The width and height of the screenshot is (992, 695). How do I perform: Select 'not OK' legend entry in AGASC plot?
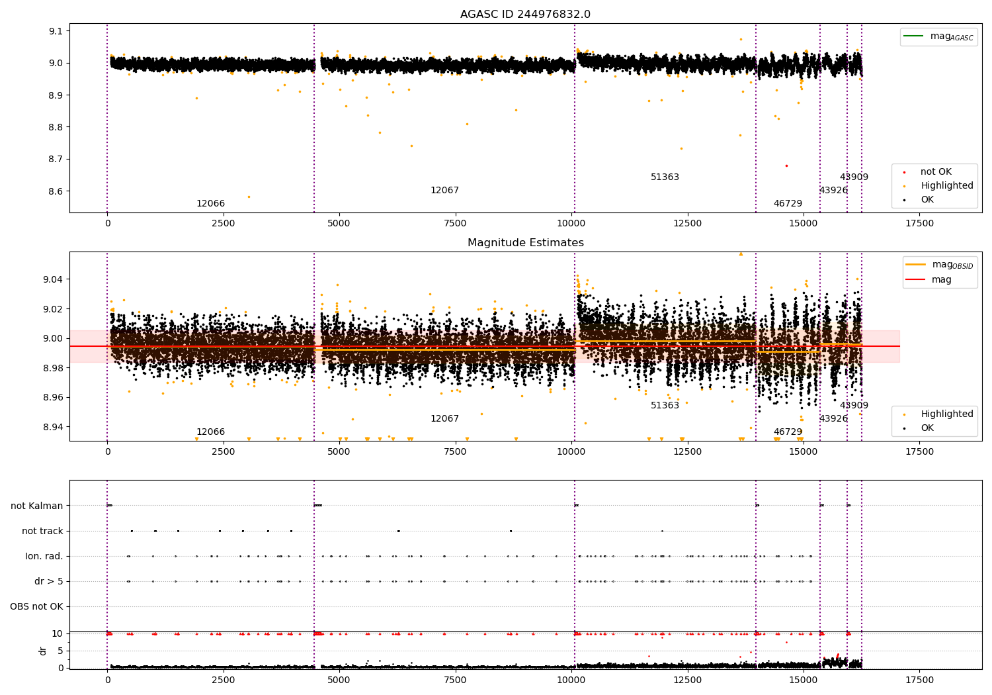coord(936,172)
